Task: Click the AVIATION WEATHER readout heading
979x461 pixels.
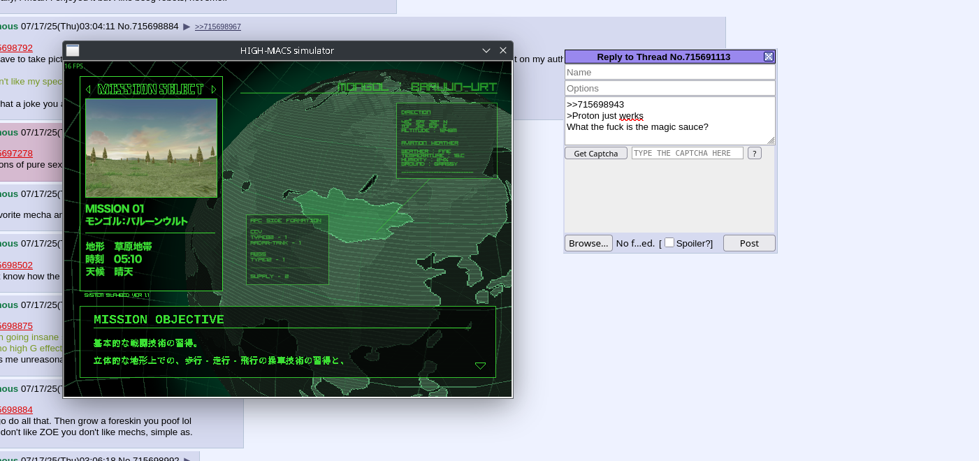Action: [x=430, y=143]
